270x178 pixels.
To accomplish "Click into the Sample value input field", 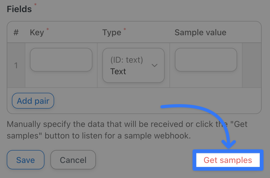I will [x=206, y=60].
